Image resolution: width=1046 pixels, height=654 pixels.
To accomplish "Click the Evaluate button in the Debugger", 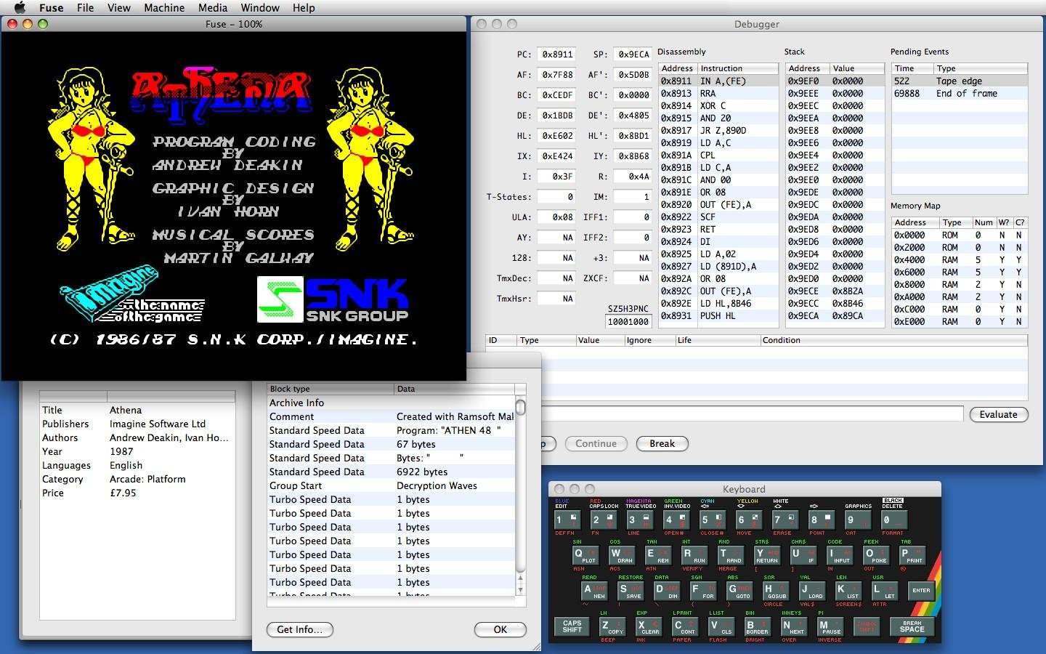I will click(x=998, y=414).
